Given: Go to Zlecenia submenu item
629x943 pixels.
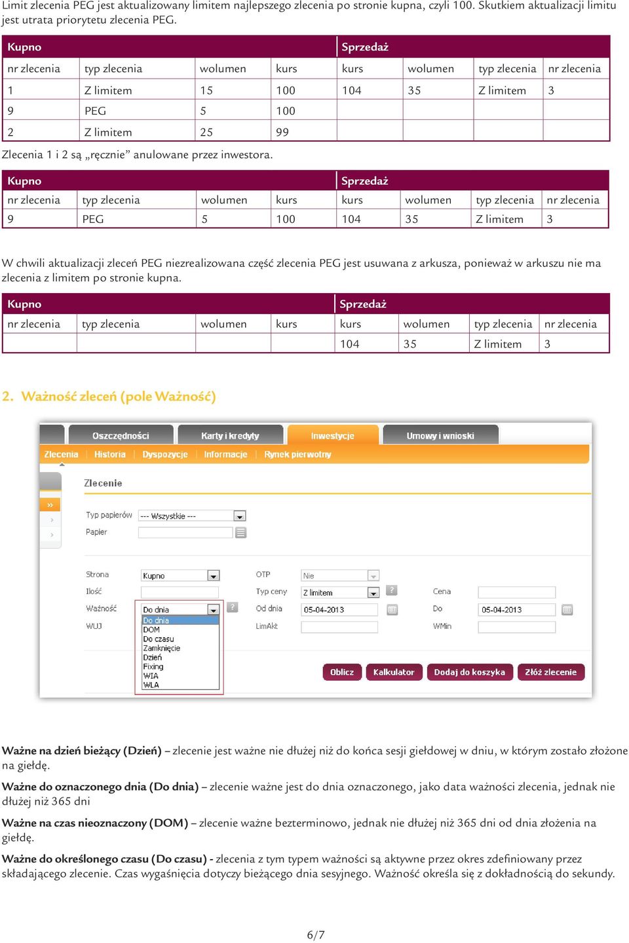Looking at the screenshot, I should [x=61, y=454].
